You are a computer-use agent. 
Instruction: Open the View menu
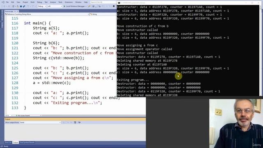[x=18, y=2]
